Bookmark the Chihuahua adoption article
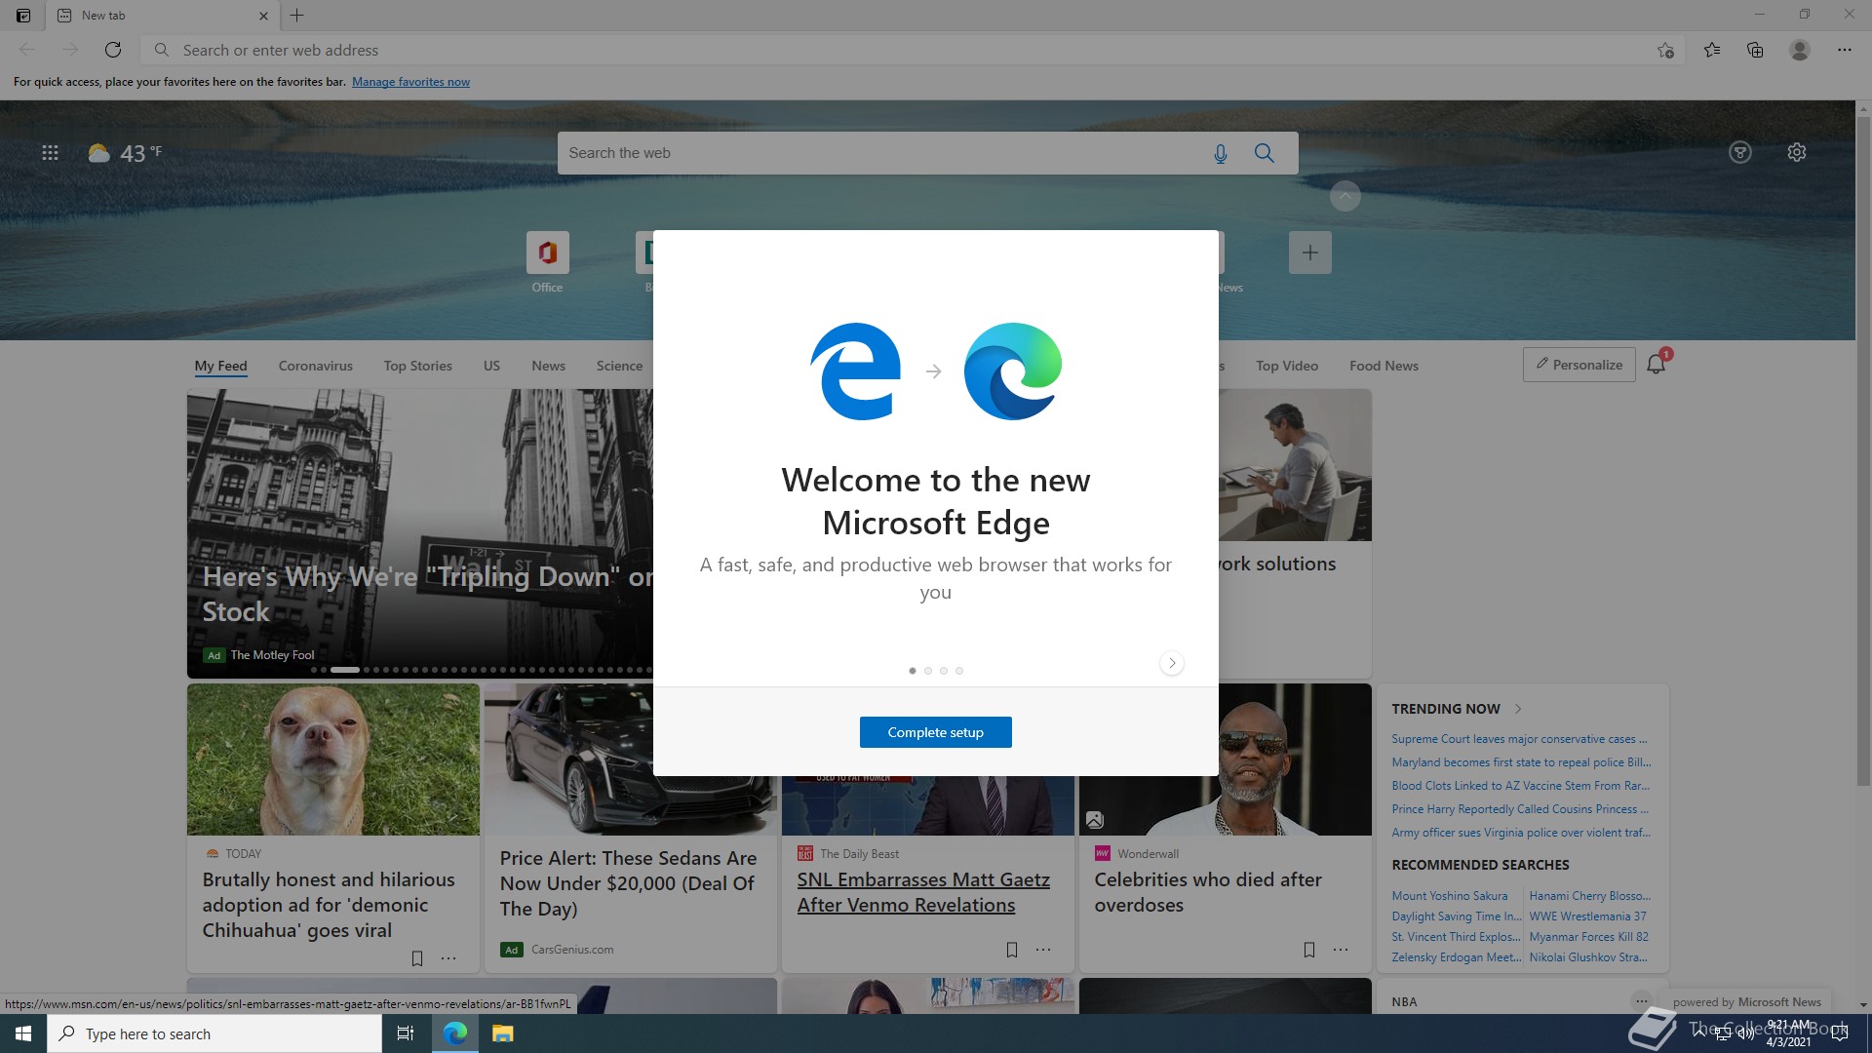 417,958
